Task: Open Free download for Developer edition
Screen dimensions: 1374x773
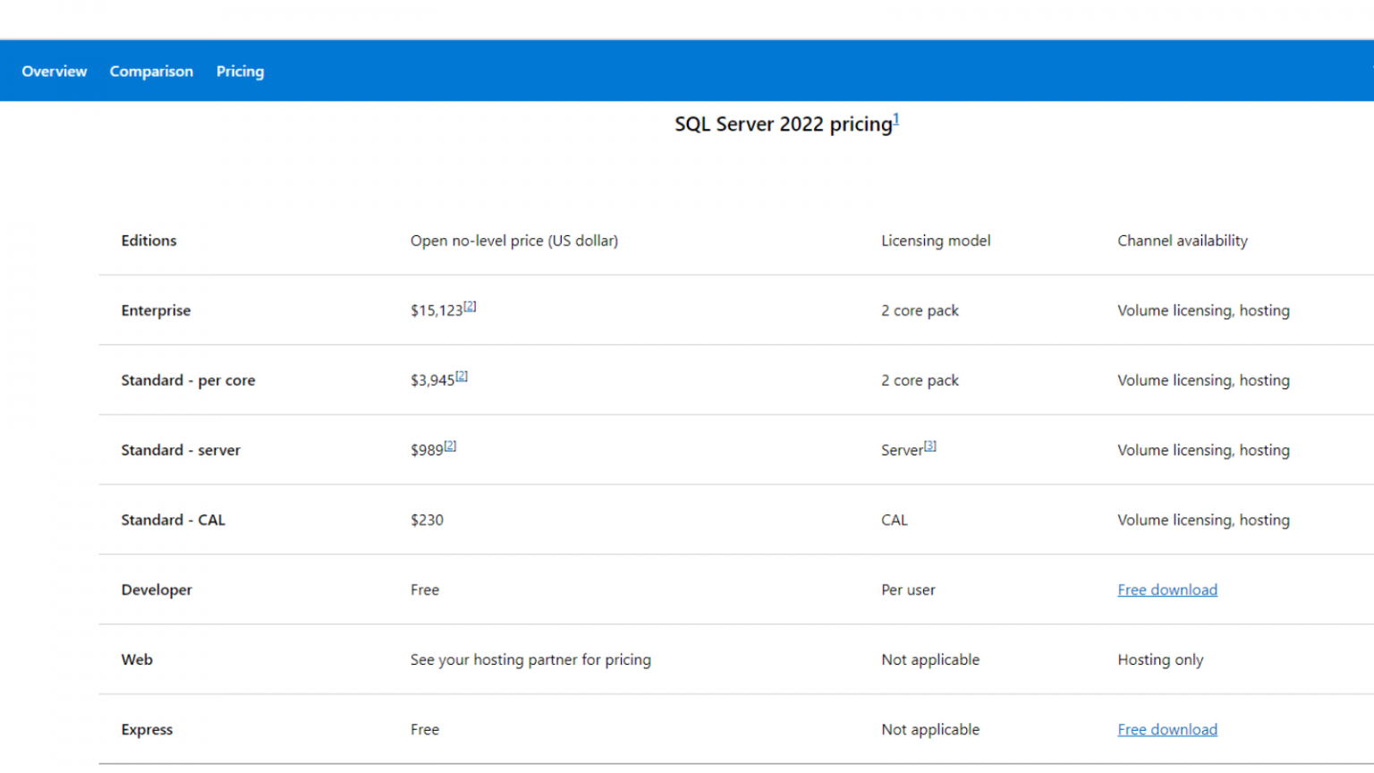Action: [x=1167, y=590]
